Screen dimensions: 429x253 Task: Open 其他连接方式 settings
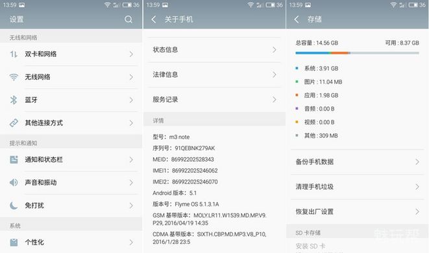(71, 123)
